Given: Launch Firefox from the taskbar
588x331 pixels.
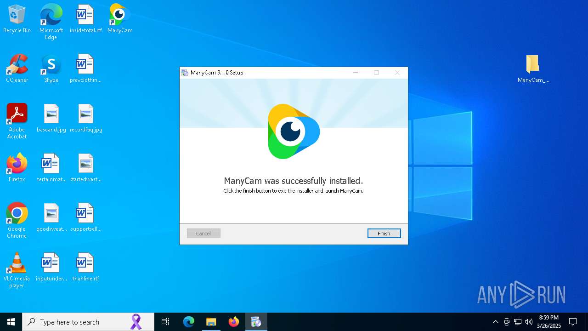Looking at the screenshot, I should point(234,322).
